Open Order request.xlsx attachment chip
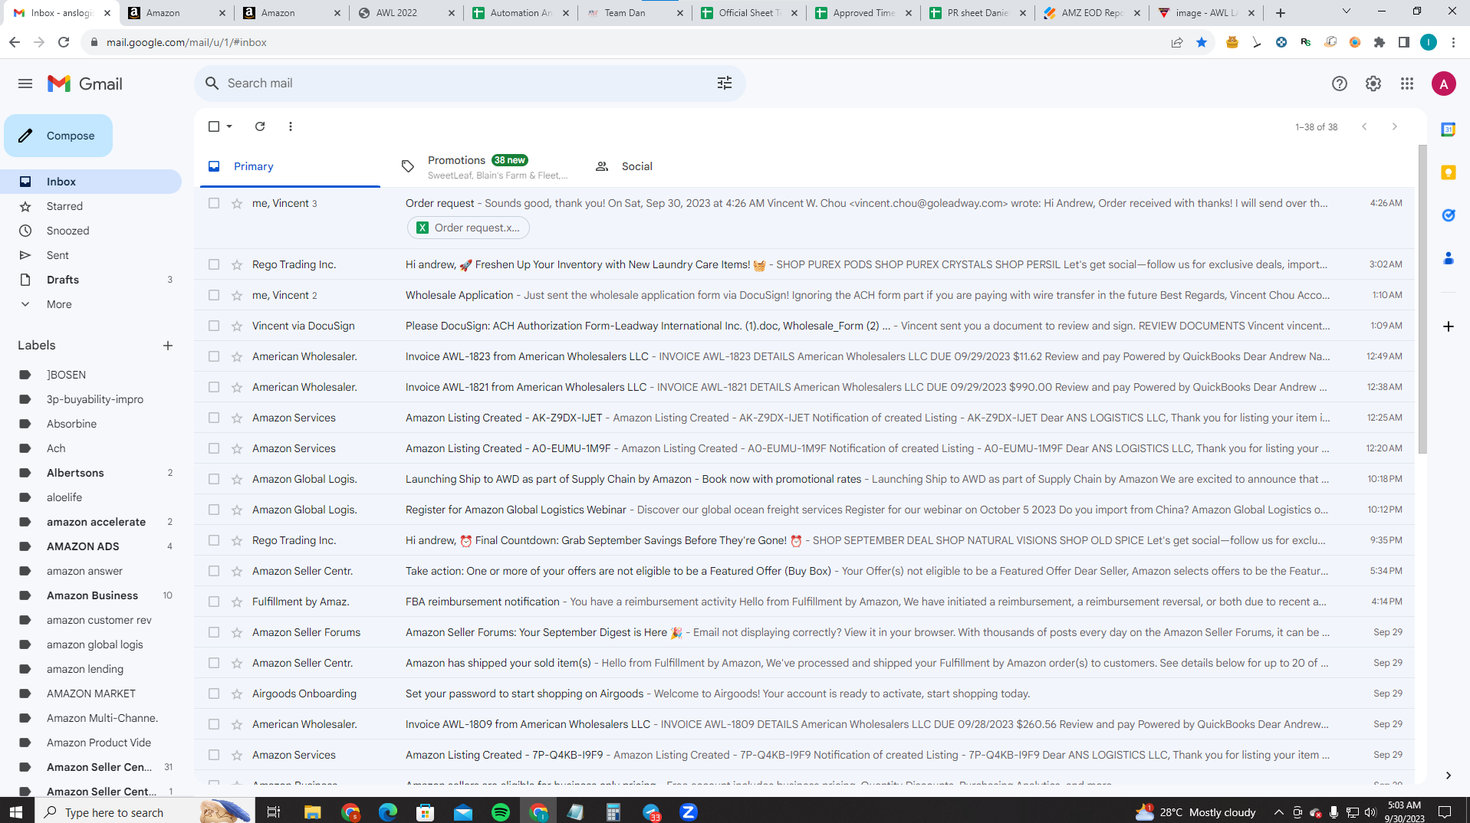The image size is (1470, 823). 469,228
